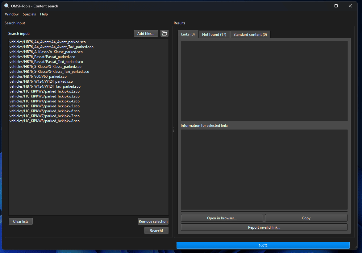Start the search with Search! button

(156, 230)
